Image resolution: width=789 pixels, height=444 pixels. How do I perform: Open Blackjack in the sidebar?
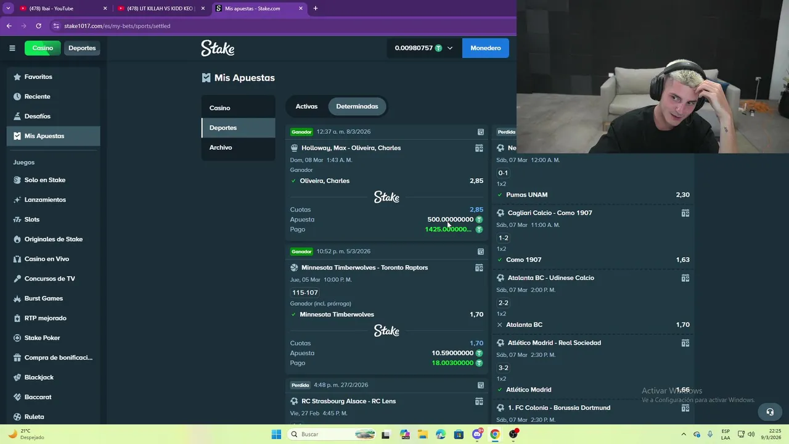[x=53, y=377]
